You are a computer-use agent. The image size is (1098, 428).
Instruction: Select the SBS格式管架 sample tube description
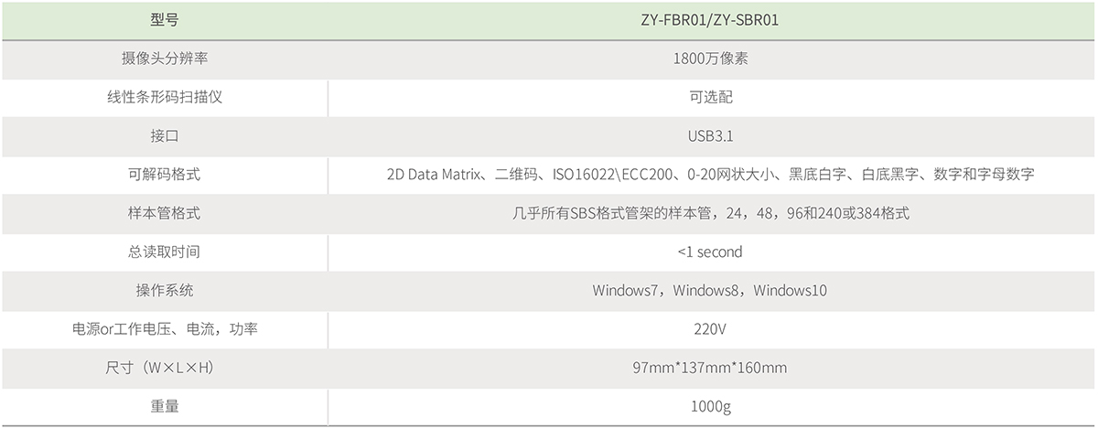710,213
